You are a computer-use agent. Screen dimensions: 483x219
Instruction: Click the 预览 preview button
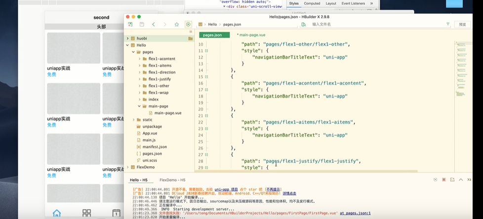[x=462, y=24]
